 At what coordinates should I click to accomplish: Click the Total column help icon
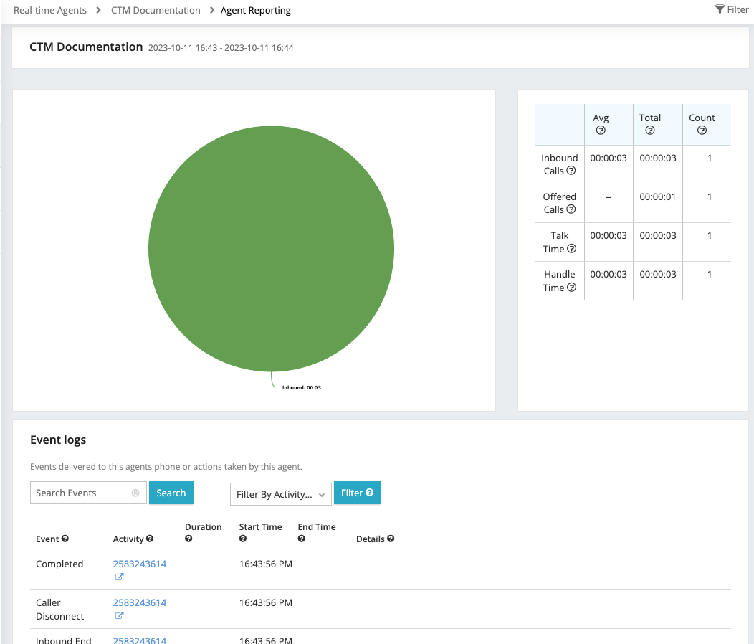pyautogui.click(x=650, y=131)
